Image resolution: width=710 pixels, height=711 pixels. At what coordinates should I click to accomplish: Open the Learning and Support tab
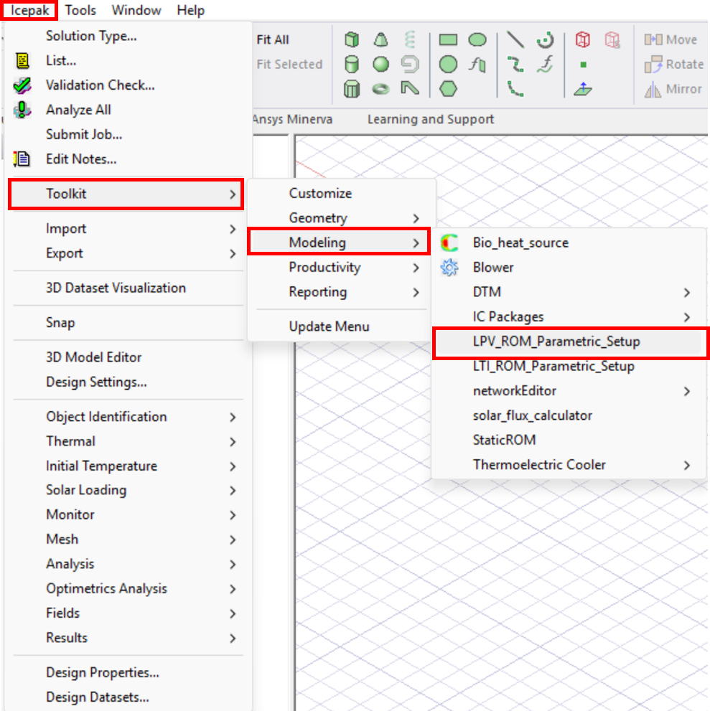point(431,119)
